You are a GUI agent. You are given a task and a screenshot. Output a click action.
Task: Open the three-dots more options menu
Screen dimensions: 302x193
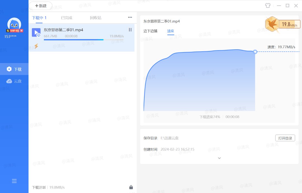[130, 17]
